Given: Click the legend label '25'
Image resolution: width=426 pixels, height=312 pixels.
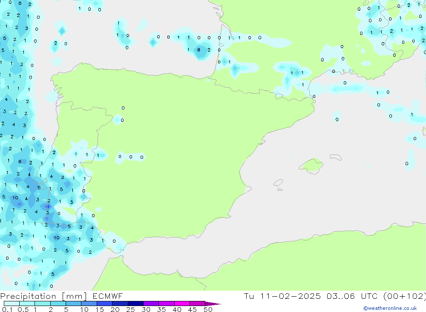Looking at the screenshot, I should (131, 309).
